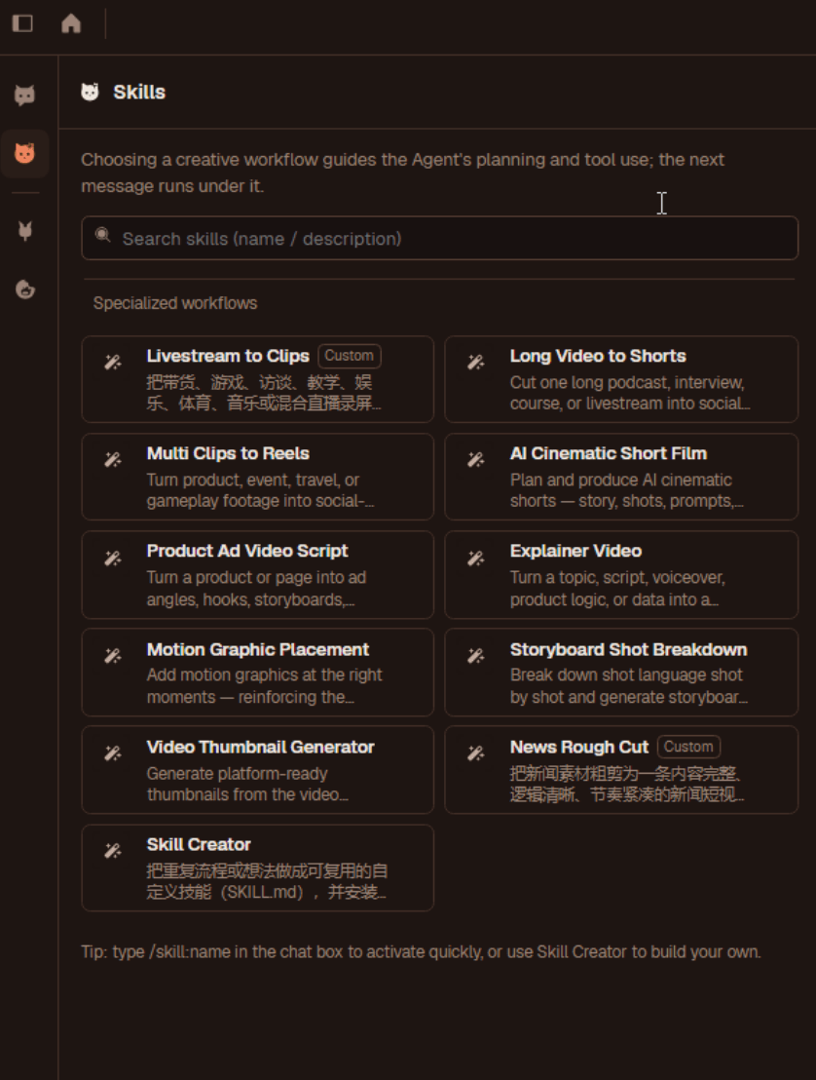Click the wand icon on Livestream to Clips
The height and width of the screenshot is (1080, 816).
113,362
